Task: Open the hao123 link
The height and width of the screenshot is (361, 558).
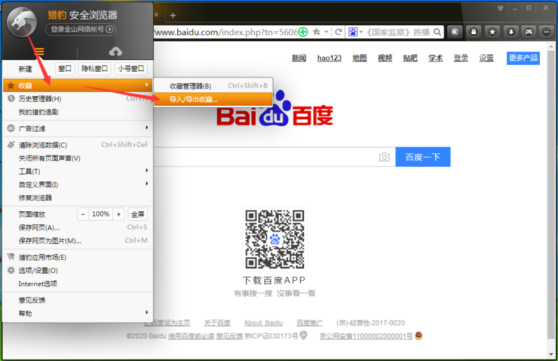Action: 329,58
